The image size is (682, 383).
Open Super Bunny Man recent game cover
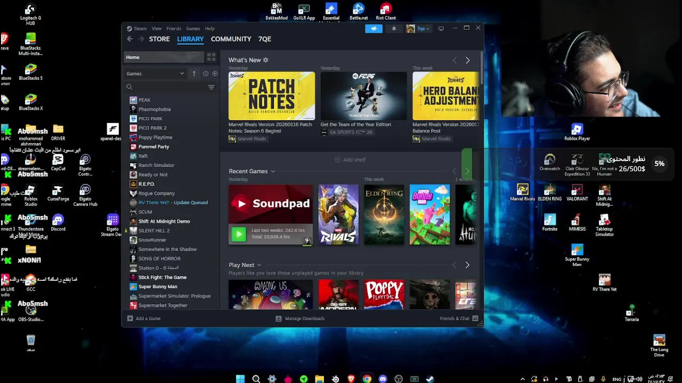(430, 214)
